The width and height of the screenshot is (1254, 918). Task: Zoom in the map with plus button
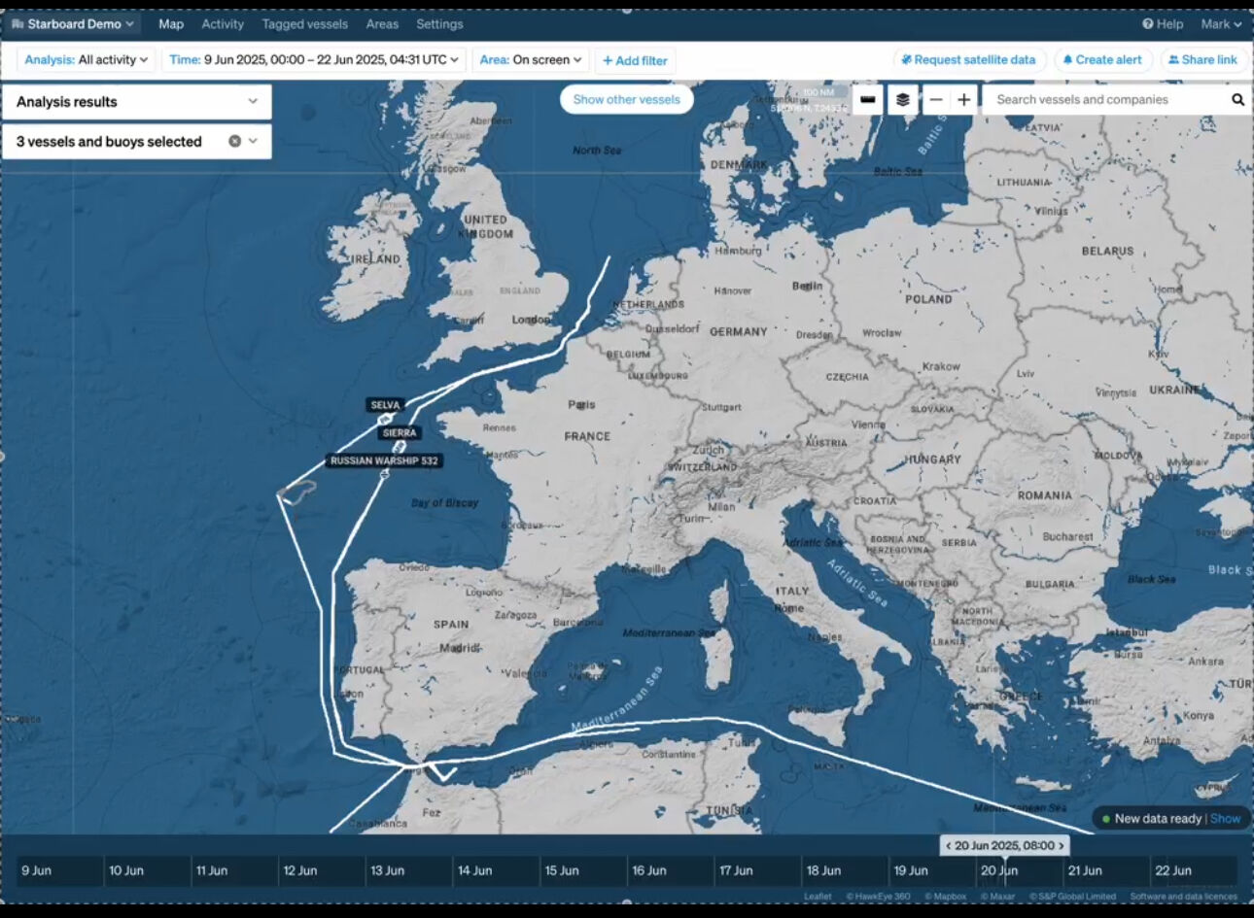[x=963, y=100]
